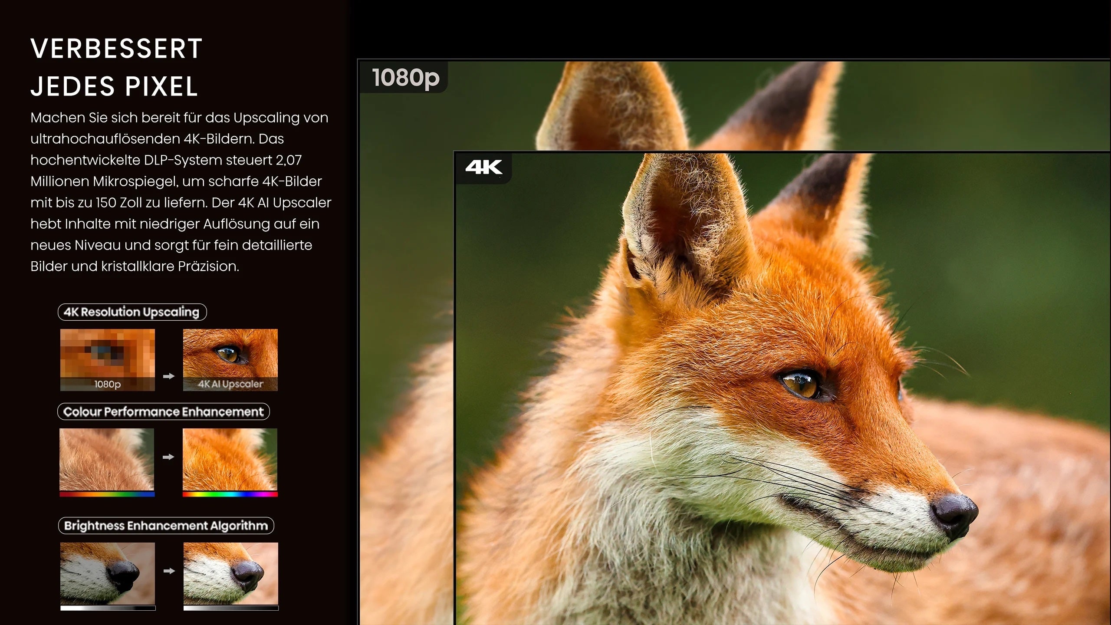Select the 4K Resolution Upscaling pill label
Viewport: 1111px width, 625px height.
[x=132, y=312]
